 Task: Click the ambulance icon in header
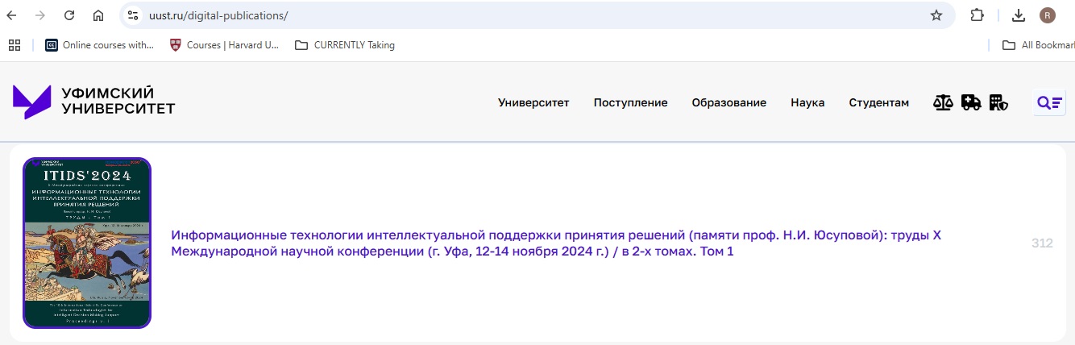(971, 102)
